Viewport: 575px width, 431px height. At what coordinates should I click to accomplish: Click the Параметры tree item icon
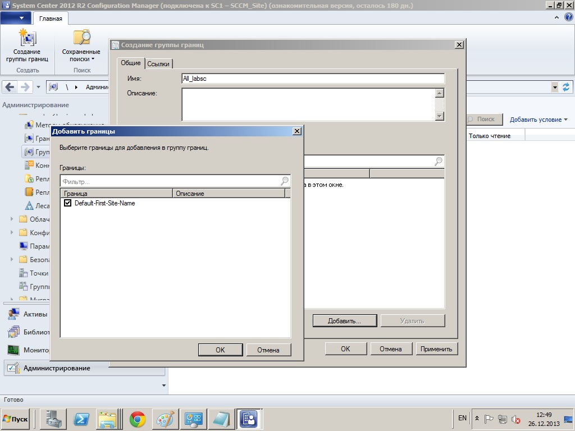24,246
